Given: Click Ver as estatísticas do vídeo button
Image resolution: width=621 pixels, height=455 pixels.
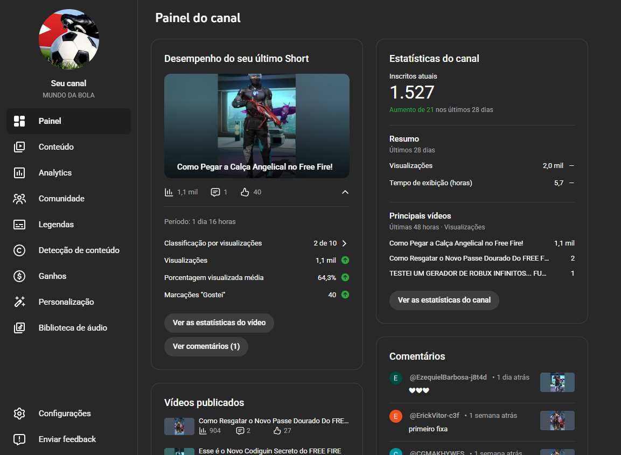Looking at the screenshot, I should (x=219, y=323).
